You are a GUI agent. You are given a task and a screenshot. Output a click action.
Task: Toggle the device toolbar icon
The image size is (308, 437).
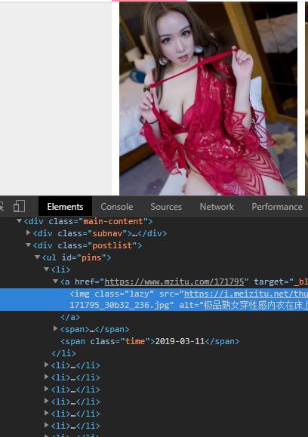pyautogui.click(x=19, y=207)
